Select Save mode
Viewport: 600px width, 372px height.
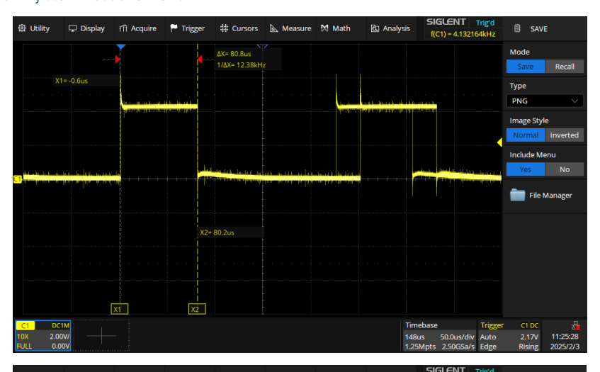(x=526, y=67)
